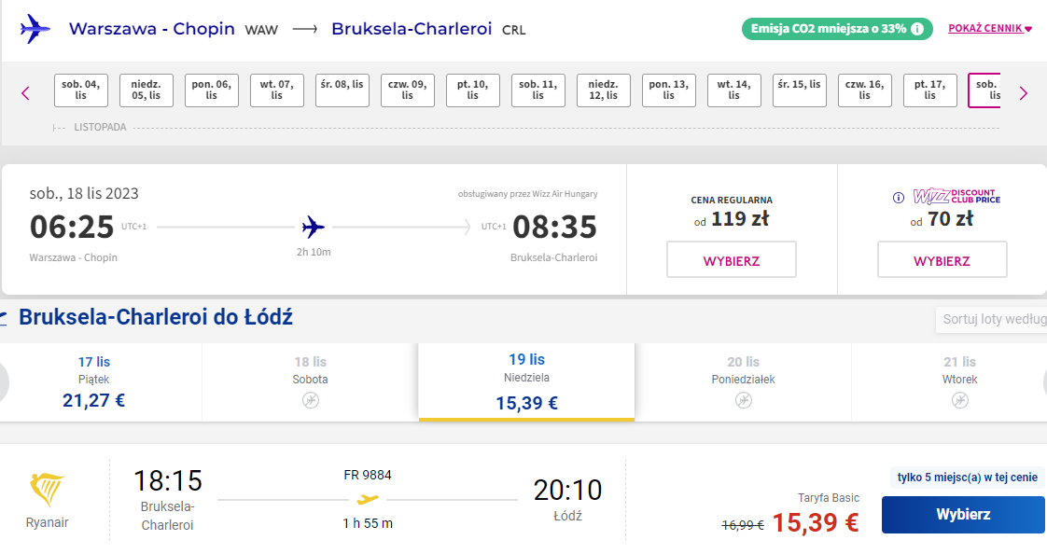The width and height of the screenshot is (1047, 554).
Task: Open the Sortuj loty według dropdown
Action: click(991, 319)
